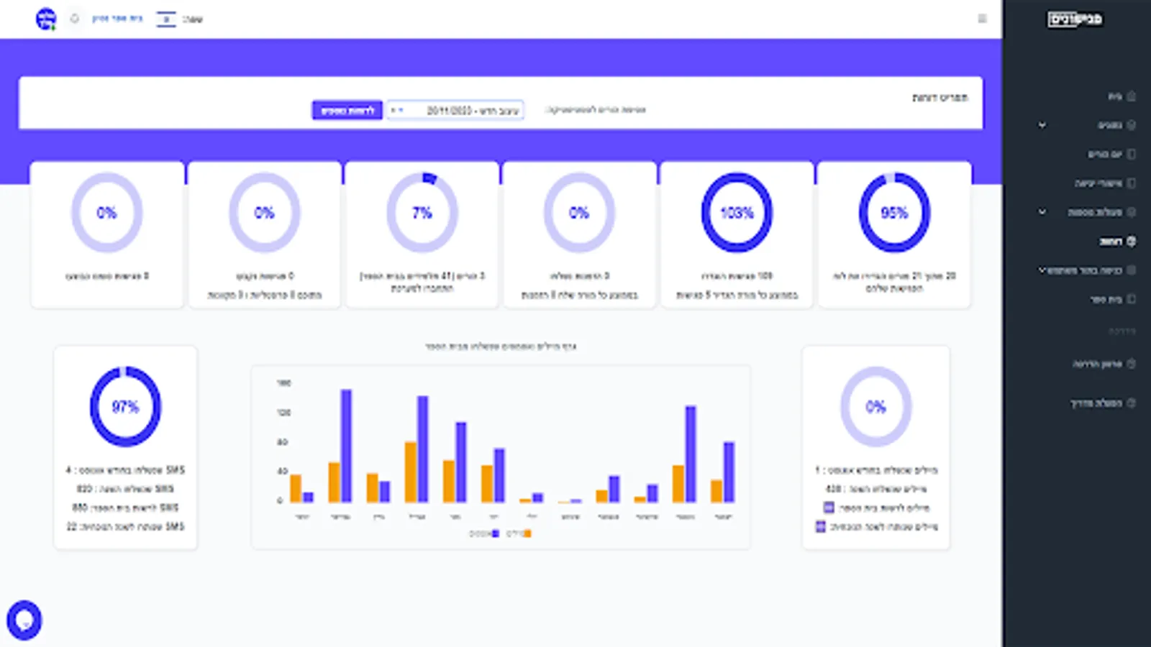Select the third item in sidebar menu
The width and height of the screenshot is (1151, 647).
tap(1111, 154)
